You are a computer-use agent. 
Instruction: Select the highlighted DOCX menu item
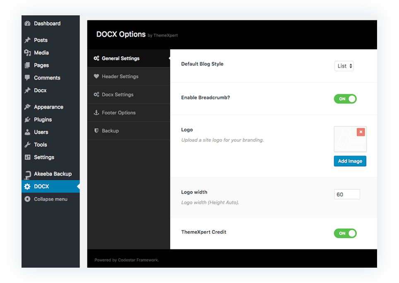50,186
